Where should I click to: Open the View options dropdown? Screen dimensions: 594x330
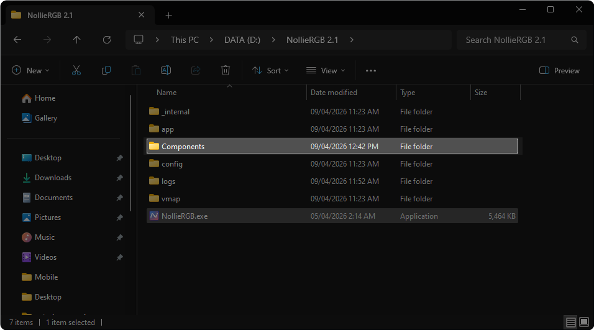(326, 70)
